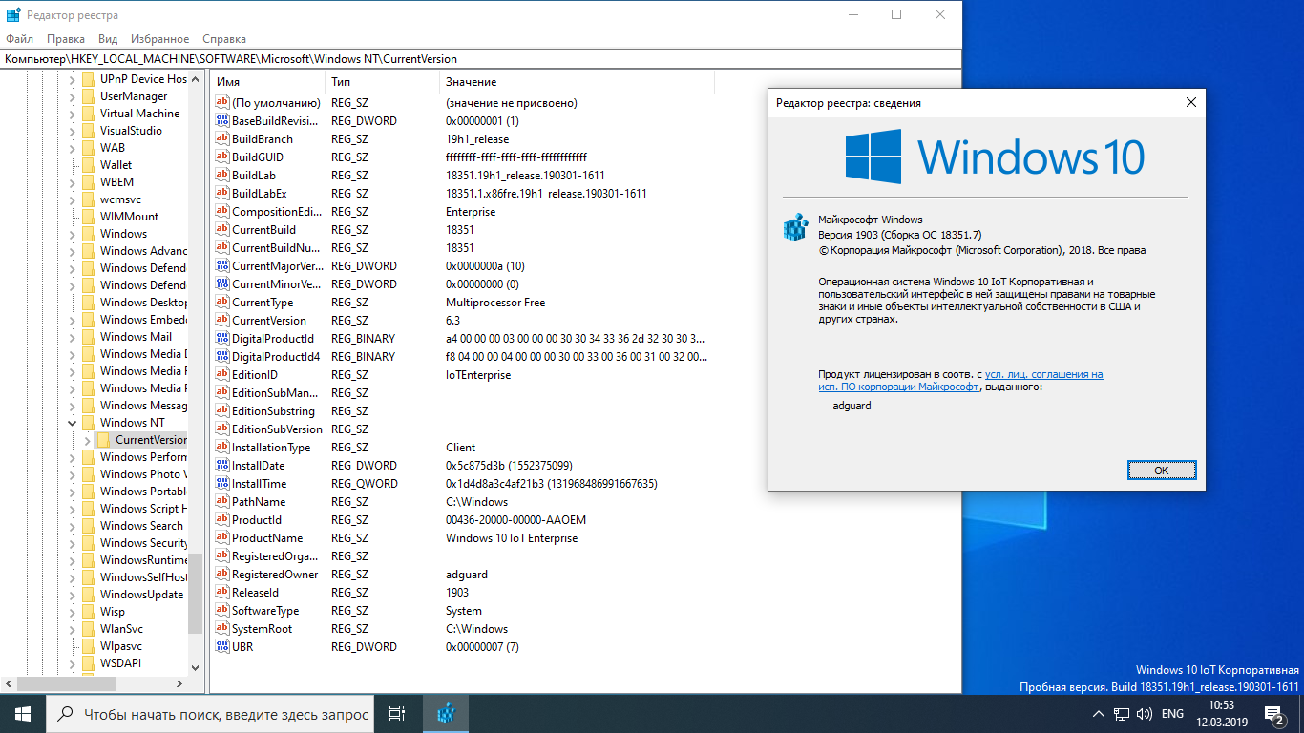Expand the UserManager key

click(72, 96)
